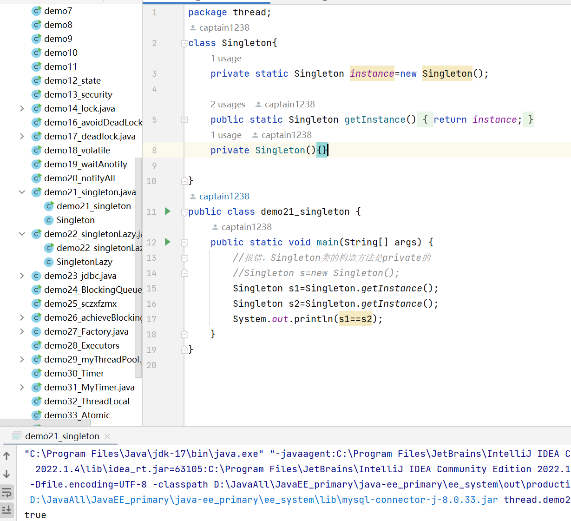This screenshot has height=521, width=571.
Task: Collapse demo21_singleton.java tree node
Action: coord(22,192)
